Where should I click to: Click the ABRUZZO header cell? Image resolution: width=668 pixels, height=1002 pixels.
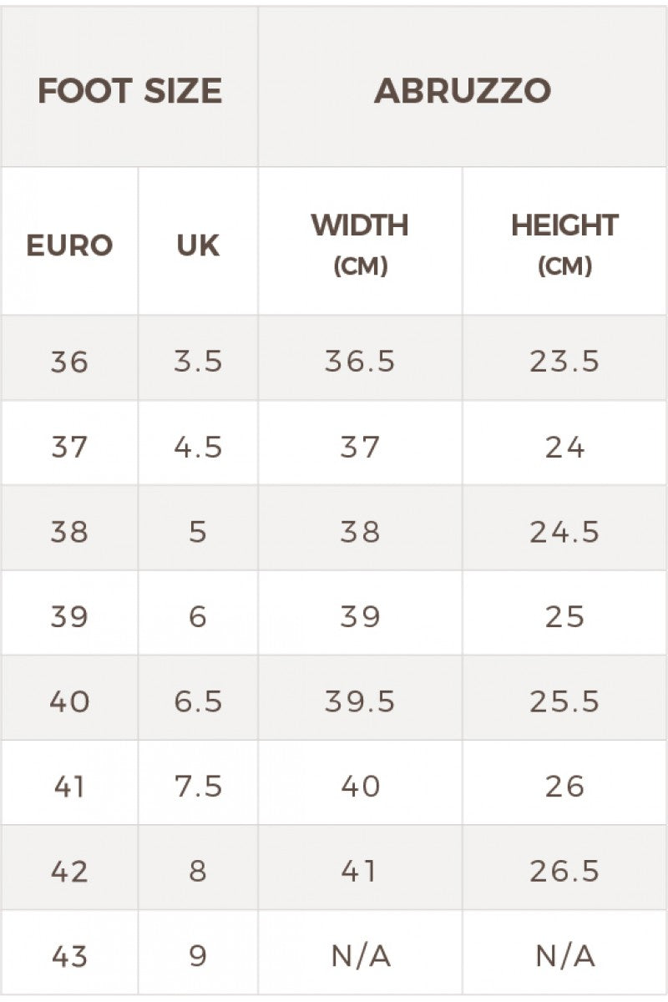pyautogui.click(x=463, y=90)
